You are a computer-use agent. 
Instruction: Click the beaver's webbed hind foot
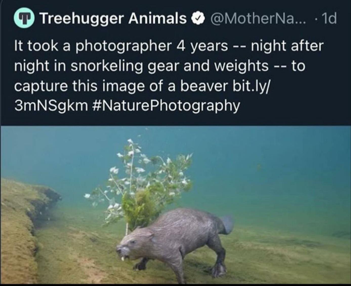click(219, 270)
